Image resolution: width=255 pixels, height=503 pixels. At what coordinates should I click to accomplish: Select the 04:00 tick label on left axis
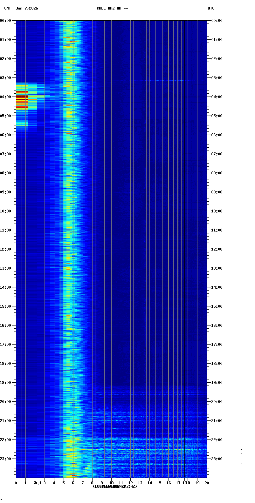[6, 97]
